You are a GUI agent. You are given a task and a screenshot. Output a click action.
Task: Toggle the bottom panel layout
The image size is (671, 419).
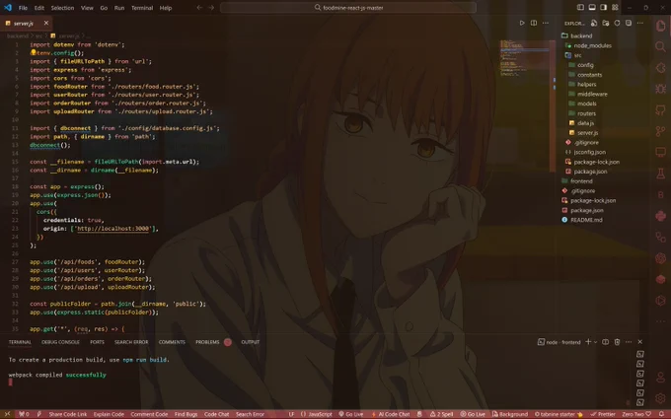click(x=592, y=7)
